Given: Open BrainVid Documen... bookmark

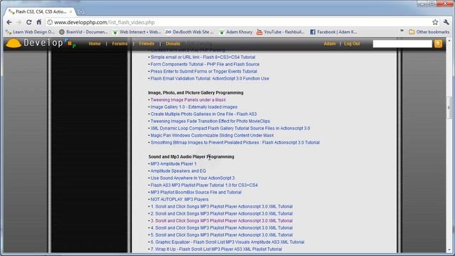Looking at the screenshot, I should coord(84,32).
